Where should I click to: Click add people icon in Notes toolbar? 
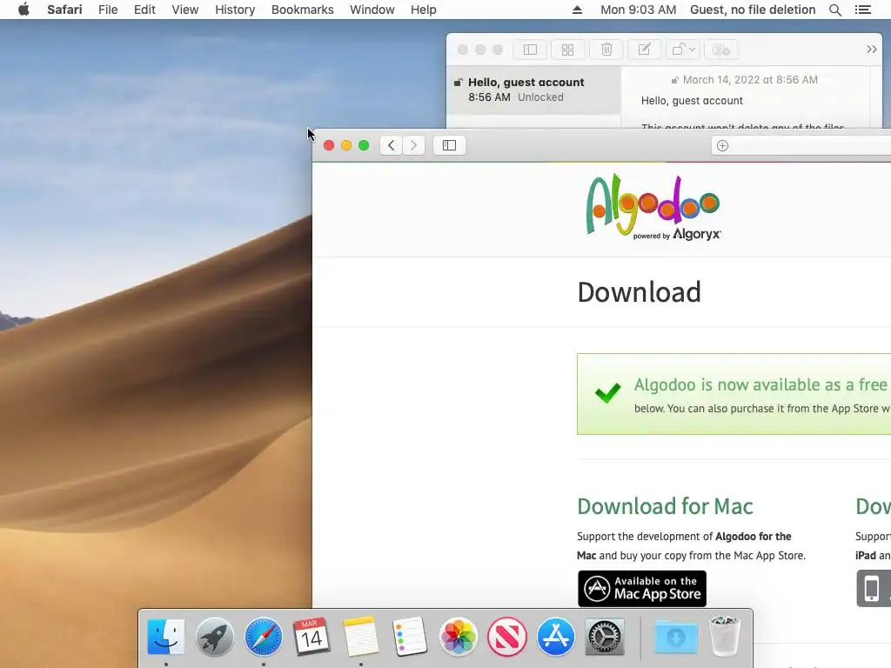tap(721, 50)
